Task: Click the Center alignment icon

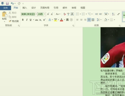Action: (81, 20)
